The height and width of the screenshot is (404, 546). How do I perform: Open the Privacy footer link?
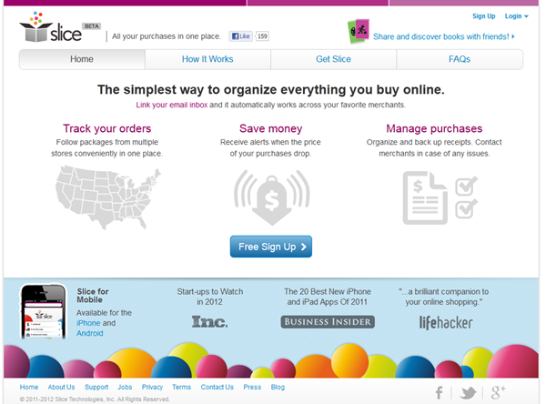click(x=152, y=388)
